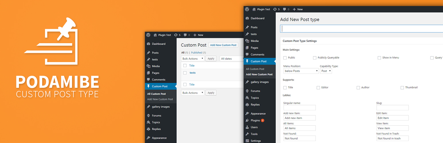Image resolution: width=443 pixels, height=143 pixels.
Task: Open Add New Custom Post submenu, back window
Action: pyautogui.click(x=160, y=99)
